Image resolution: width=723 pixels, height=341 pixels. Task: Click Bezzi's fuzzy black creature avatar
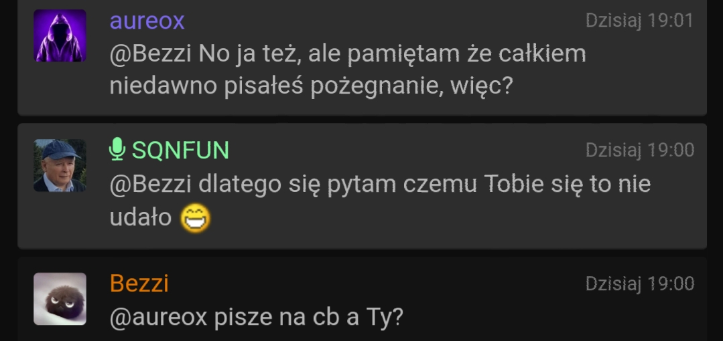(60, 298)
